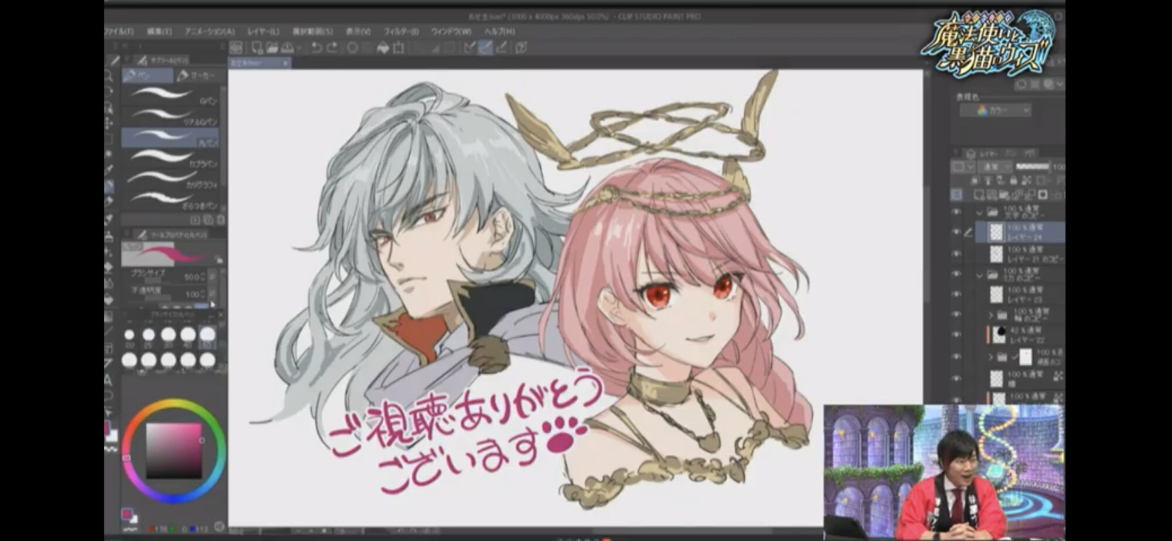Hide the レイヤー 23 layer
The width and height of the screenshot is (1172, 541).
(956, 295)
